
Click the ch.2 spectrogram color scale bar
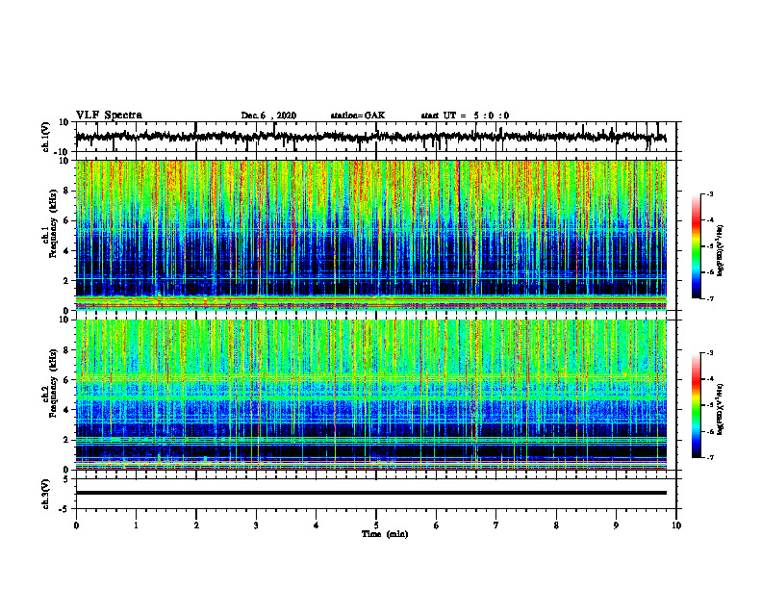coord(697,405)
